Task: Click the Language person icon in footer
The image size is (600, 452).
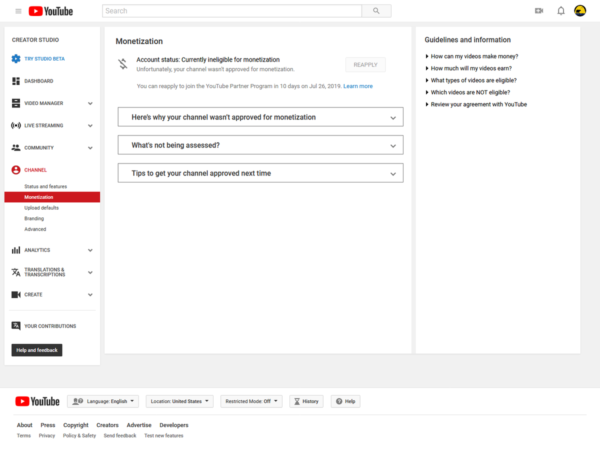Action: click(77, 401)
